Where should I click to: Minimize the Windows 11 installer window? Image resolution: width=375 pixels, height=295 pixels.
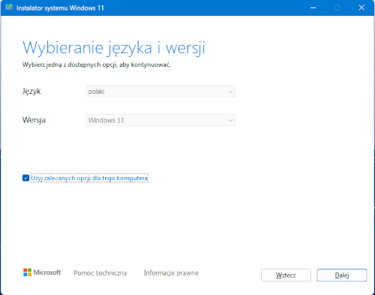pos(313,8)
